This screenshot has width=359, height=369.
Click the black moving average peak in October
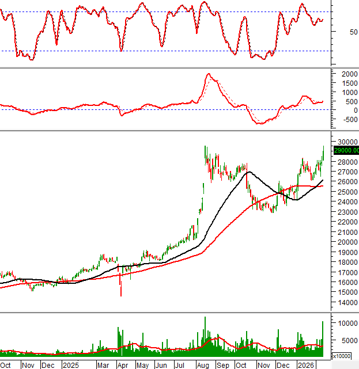pyautogui.click(x=248, y=172)
